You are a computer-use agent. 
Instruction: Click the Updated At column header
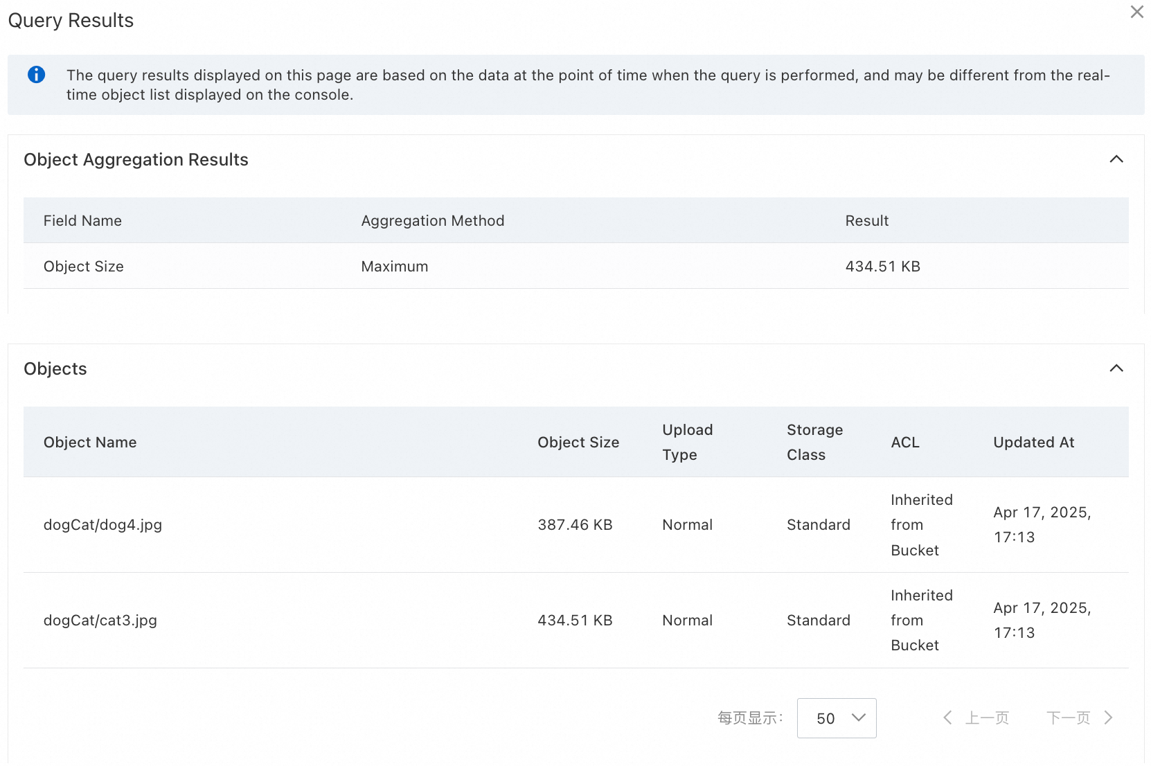point(1033,443)
